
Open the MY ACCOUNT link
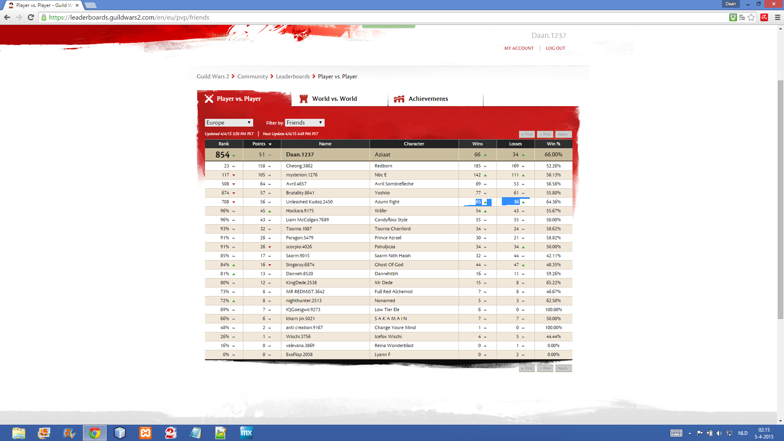(x=519, y=48)
